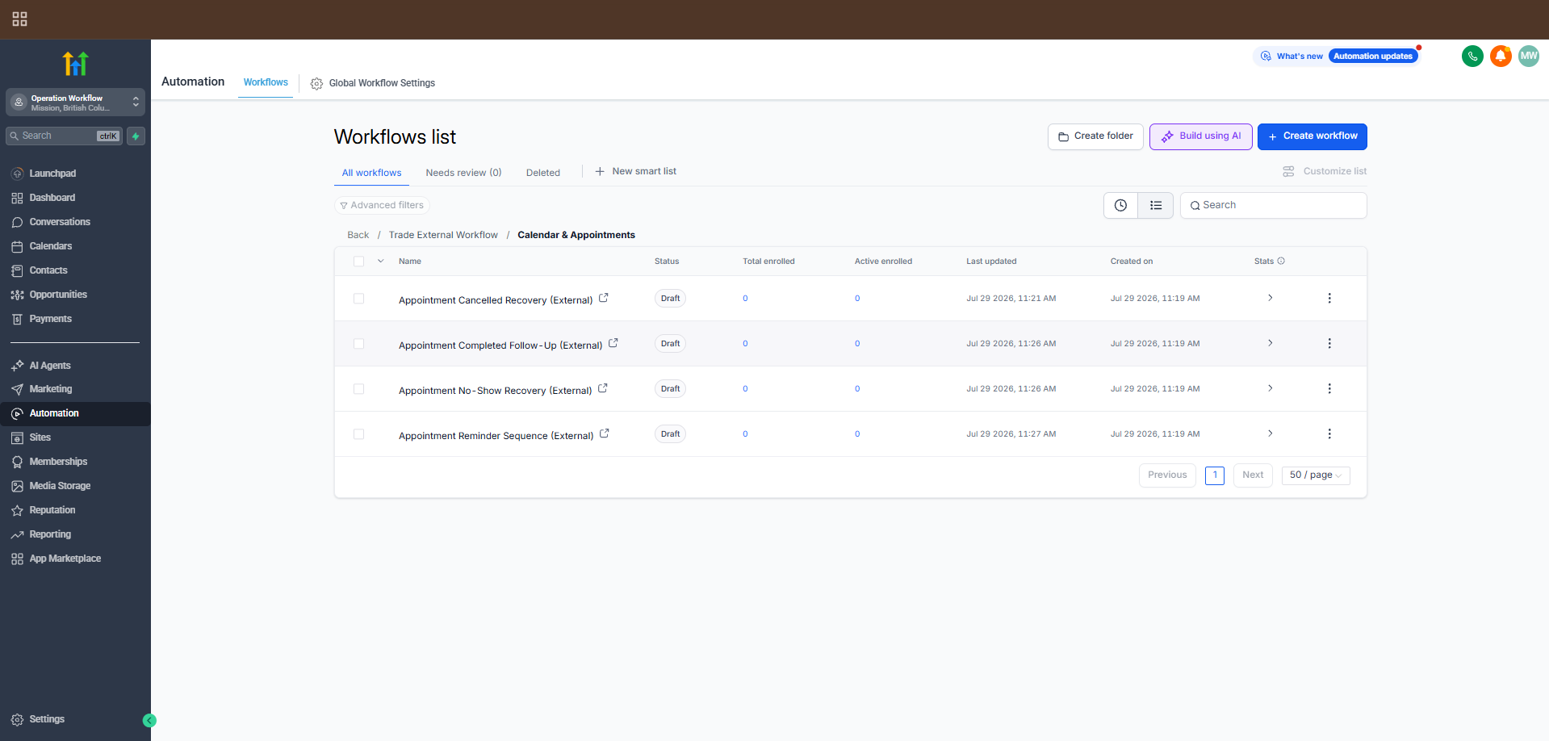The width and height of the screenshot is (1549, 741).
Task: Open Appointment Reminder Sequence (External) workflow
Action: coord(496,436)
